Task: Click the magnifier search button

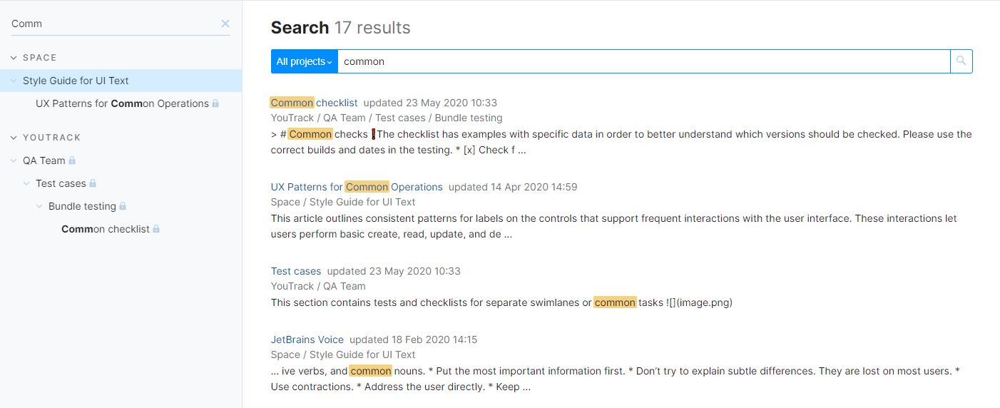Action: [x=961, y=61]
